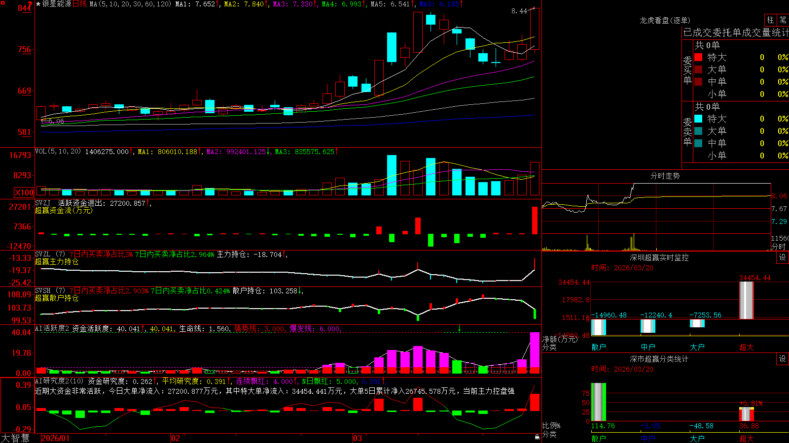Click the 散户 bar in 深圳超赢实时监控 chart
Viewport: 789px width, 443px height.
tap(599, 327)
